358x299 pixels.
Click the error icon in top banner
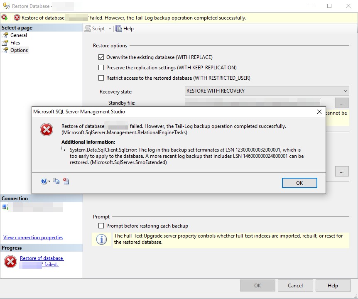tap(4, 17)
